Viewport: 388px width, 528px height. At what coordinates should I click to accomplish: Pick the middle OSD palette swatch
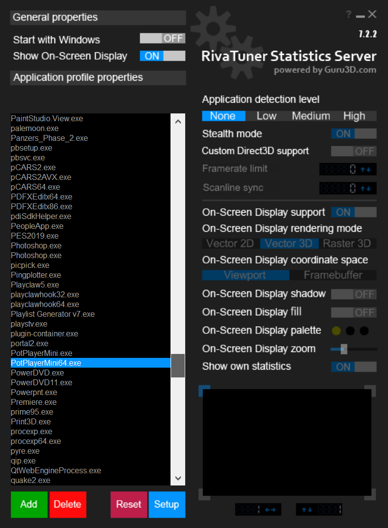point(350,330)
